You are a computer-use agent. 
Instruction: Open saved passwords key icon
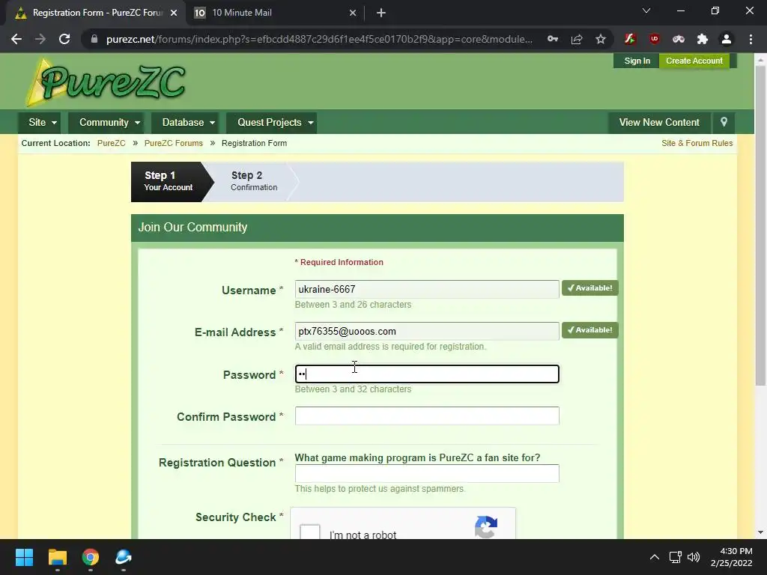(553, 39)
